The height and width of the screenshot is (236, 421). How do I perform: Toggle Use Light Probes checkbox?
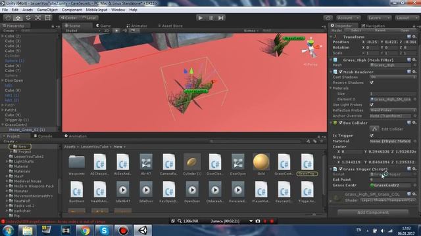(372, 105)
